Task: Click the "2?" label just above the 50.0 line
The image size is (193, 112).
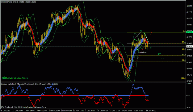Action: 159,54
